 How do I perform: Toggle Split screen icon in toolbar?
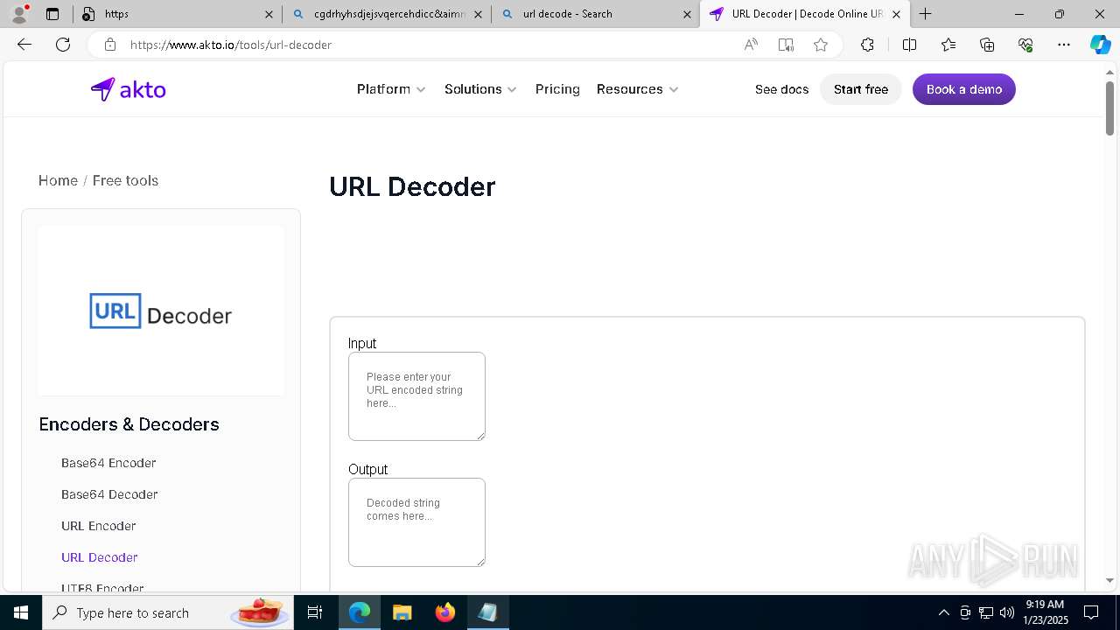click(909, 45)
